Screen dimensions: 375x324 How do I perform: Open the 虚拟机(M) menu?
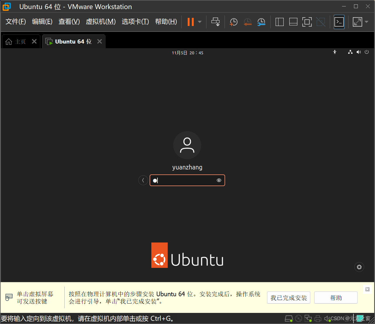(x=101, y=22)
